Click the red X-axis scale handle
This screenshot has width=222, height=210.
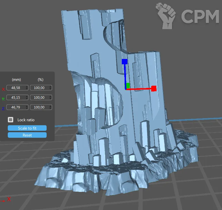coord(154,89)
